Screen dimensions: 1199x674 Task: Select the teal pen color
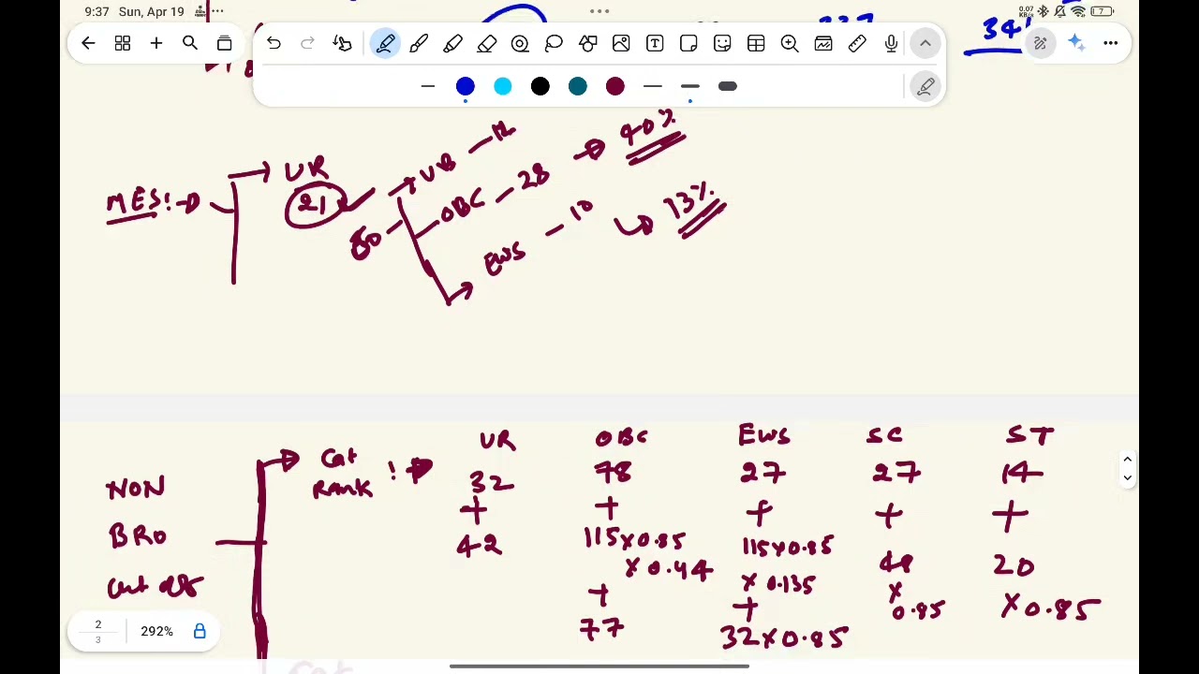click(578, 87)
